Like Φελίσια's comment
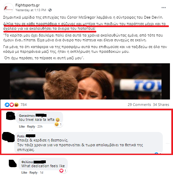173x177 pixels. coord(24,173)
